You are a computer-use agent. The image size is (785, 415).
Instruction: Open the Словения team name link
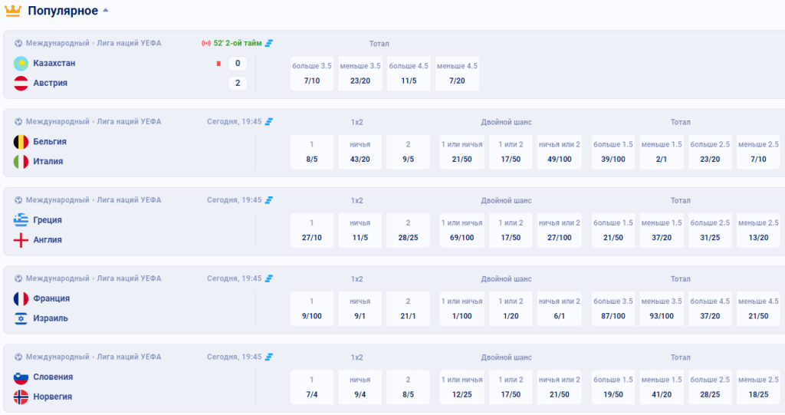click(53, 377)
